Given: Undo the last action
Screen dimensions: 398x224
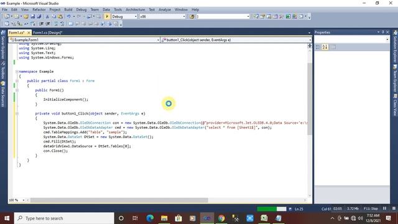Looking at the screenshot, I should 68,17.
